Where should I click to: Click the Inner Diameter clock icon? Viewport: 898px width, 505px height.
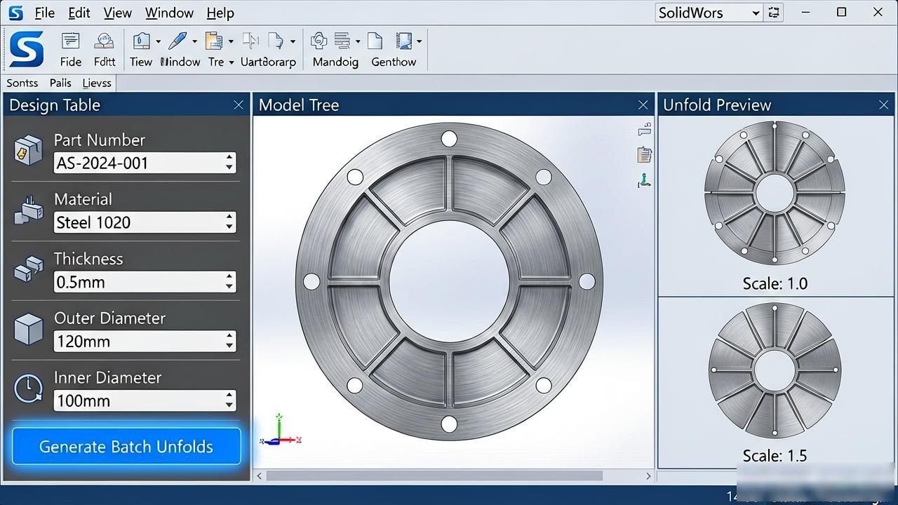point(29,389)
